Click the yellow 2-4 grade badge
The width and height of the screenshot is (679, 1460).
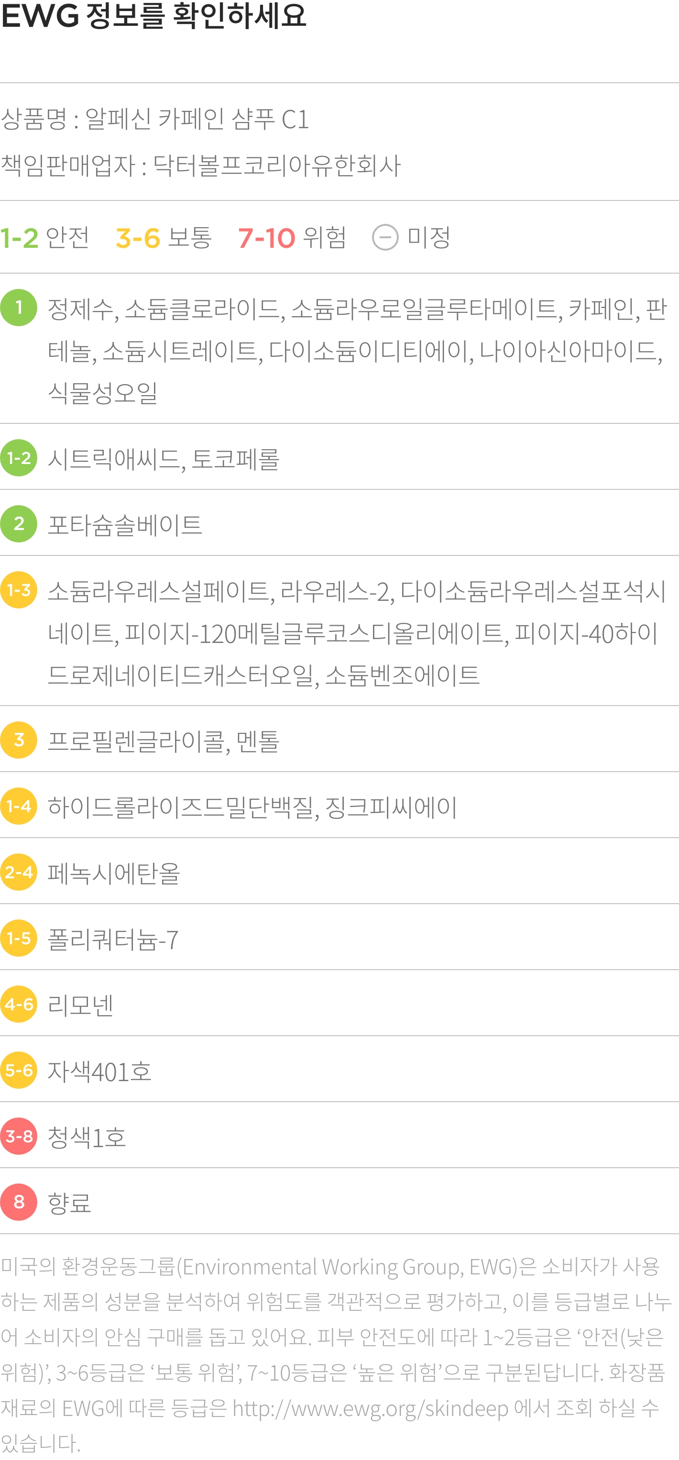pos(19,872)
